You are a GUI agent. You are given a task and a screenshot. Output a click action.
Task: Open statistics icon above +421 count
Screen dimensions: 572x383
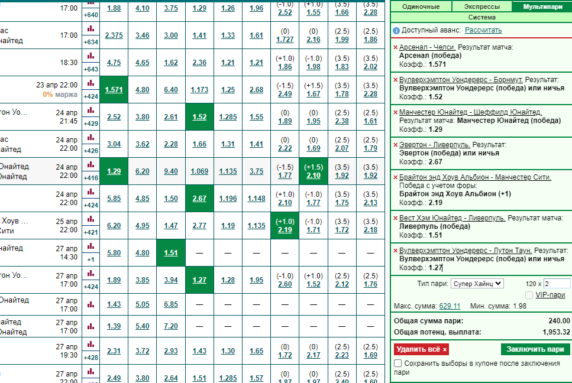click(x=91, y=219)
